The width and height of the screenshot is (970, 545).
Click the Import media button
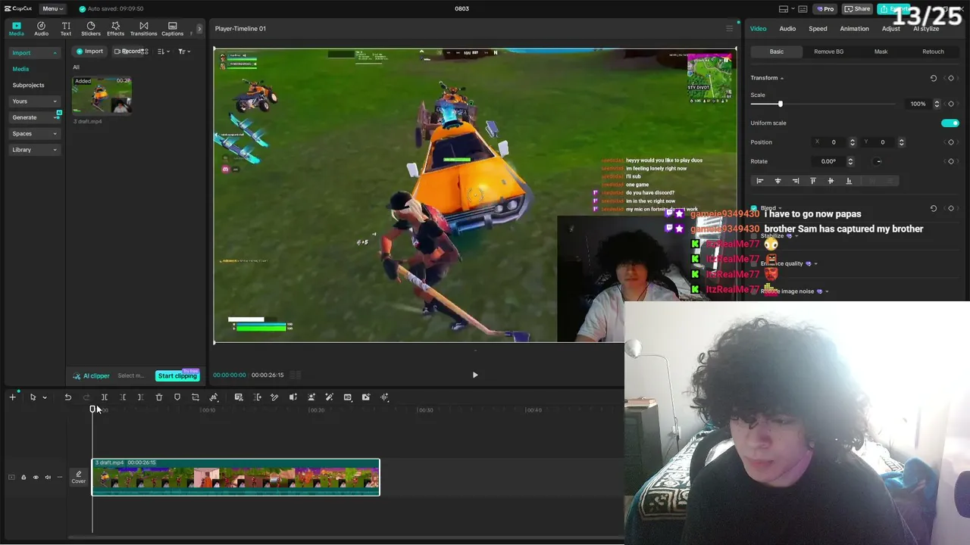click(x=89, y=51)
